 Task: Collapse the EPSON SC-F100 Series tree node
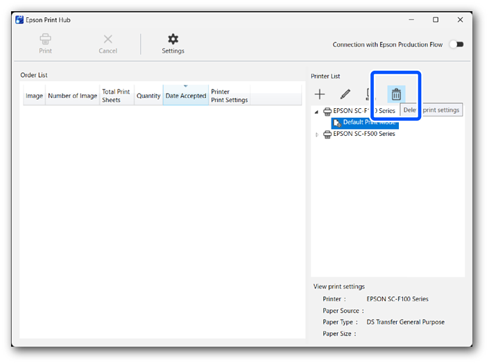point(317,112)
